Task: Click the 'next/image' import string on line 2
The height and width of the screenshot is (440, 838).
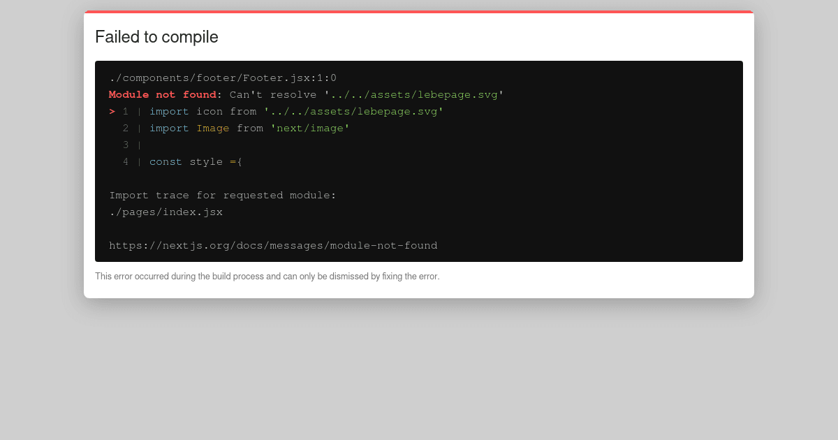Action: (x=311, y=128)
